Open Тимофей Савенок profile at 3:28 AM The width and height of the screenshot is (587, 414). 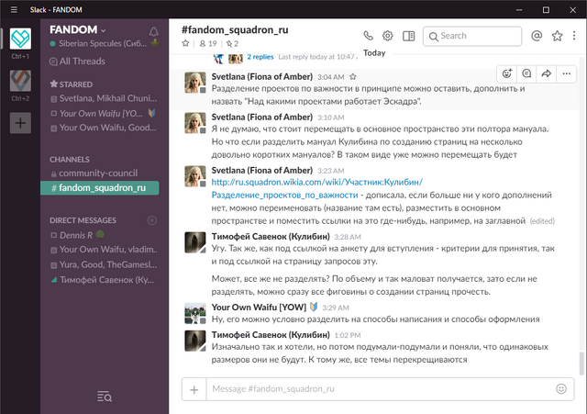271,237
